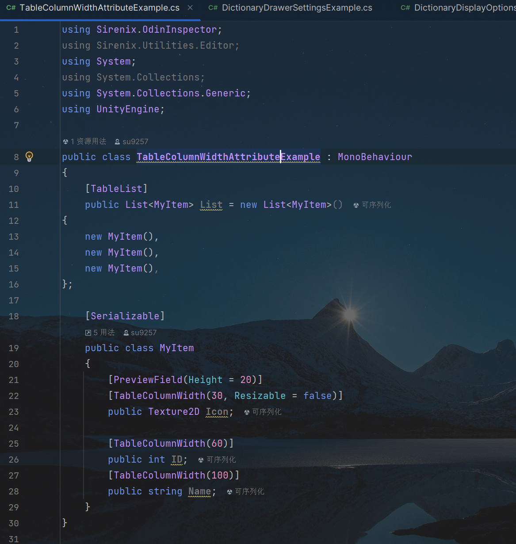
Task: Click the 'ID' field name
Action: (x=177, y=460)
